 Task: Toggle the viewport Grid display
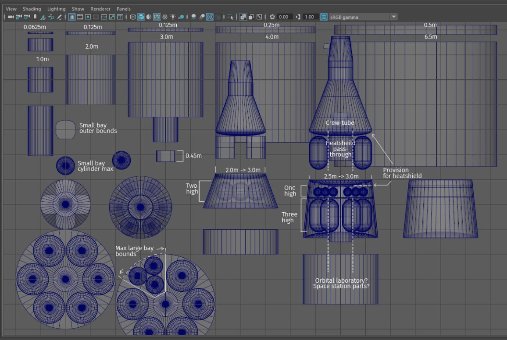[72, 17]
